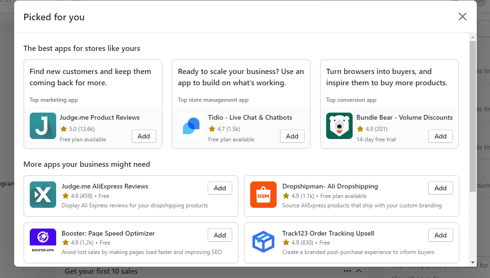Click 'Top store management app' label

213,100
